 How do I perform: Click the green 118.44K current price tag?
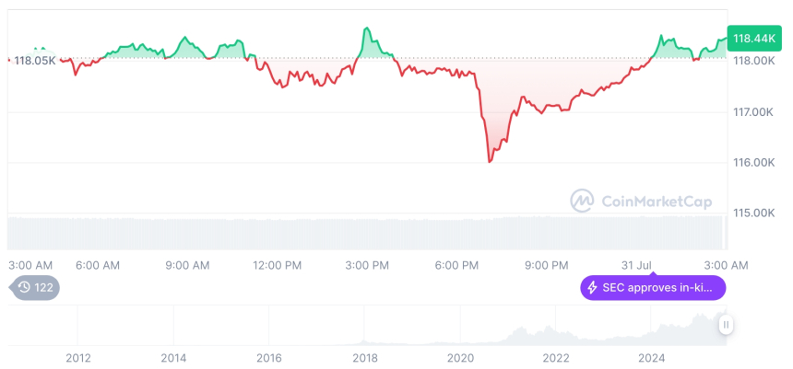coord(753,39)
